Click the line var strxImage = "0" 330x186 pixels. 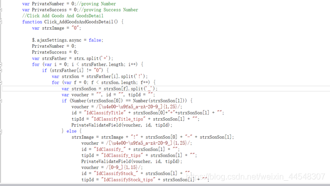[56, 28]
